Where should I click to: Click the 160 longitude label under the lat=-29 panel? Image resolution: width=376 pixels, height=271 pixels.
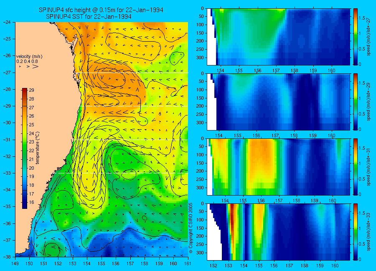pyautogui.click(x=332, y=136)
